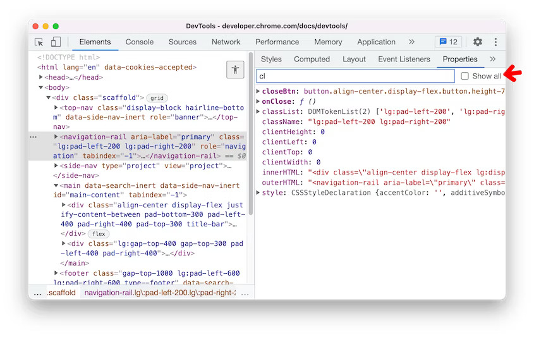Expand the title-bar div node
Image resolution: width=534 pixels, height=337 pixels.
click(x=63, y=205)
